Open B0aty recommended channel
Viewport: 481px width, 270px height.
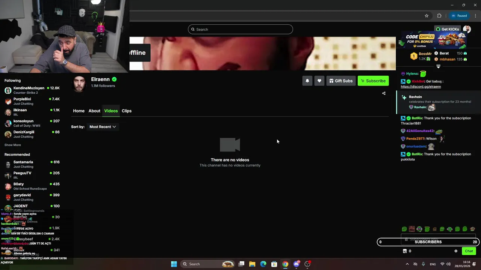point(32,186)
